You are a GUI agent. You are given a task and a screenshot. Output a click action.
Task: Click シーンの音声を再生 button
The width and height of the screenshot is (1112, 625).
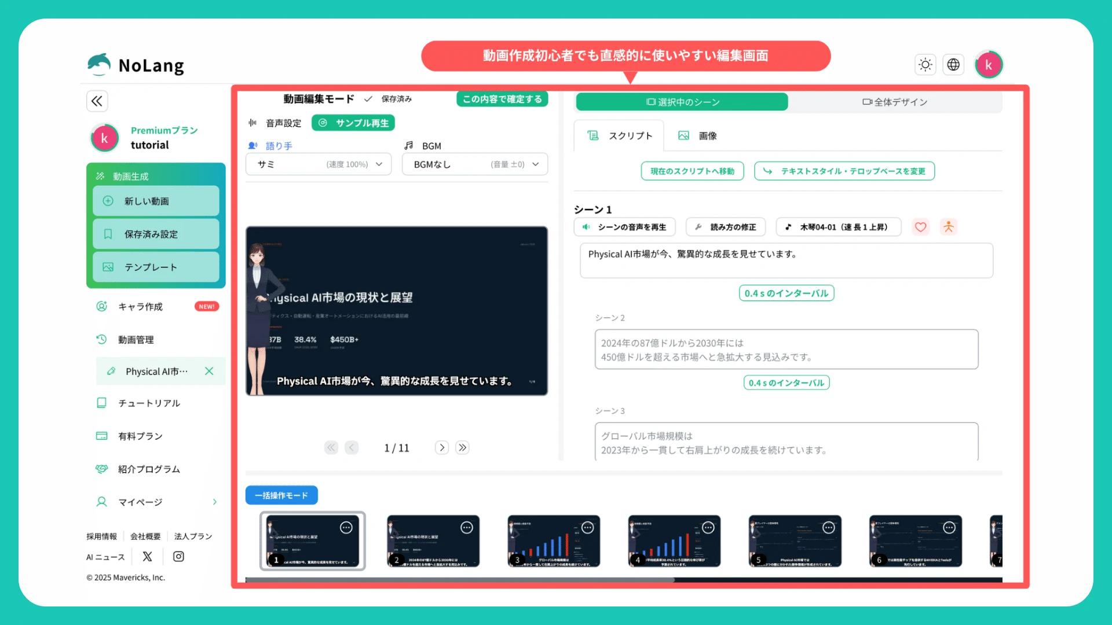pos(624,227)
